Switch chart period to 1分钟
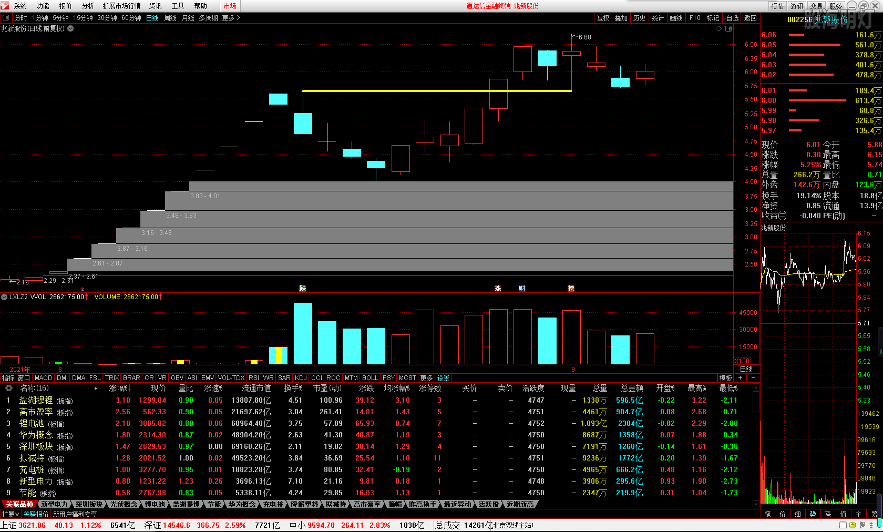The width and height of the screenshot is (883, 532). 40,18
